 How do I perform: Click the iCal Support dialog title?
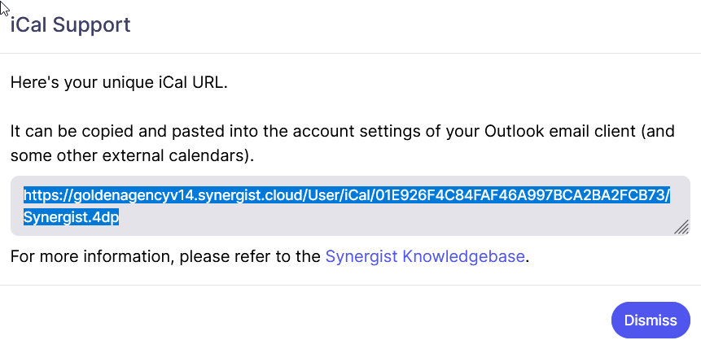(70, 24)
